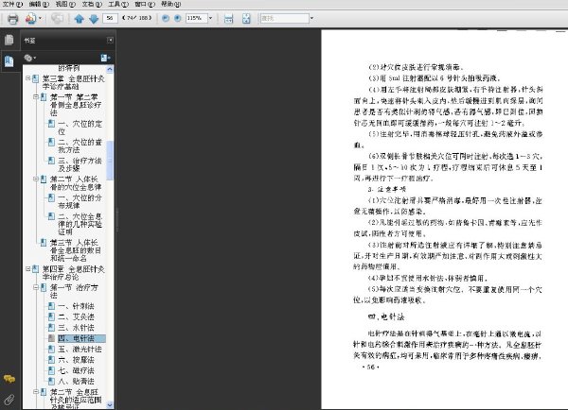Click the fit width scrolling icon
The height and width of the screenshot is (410, 568).
[x=228, y=18]
